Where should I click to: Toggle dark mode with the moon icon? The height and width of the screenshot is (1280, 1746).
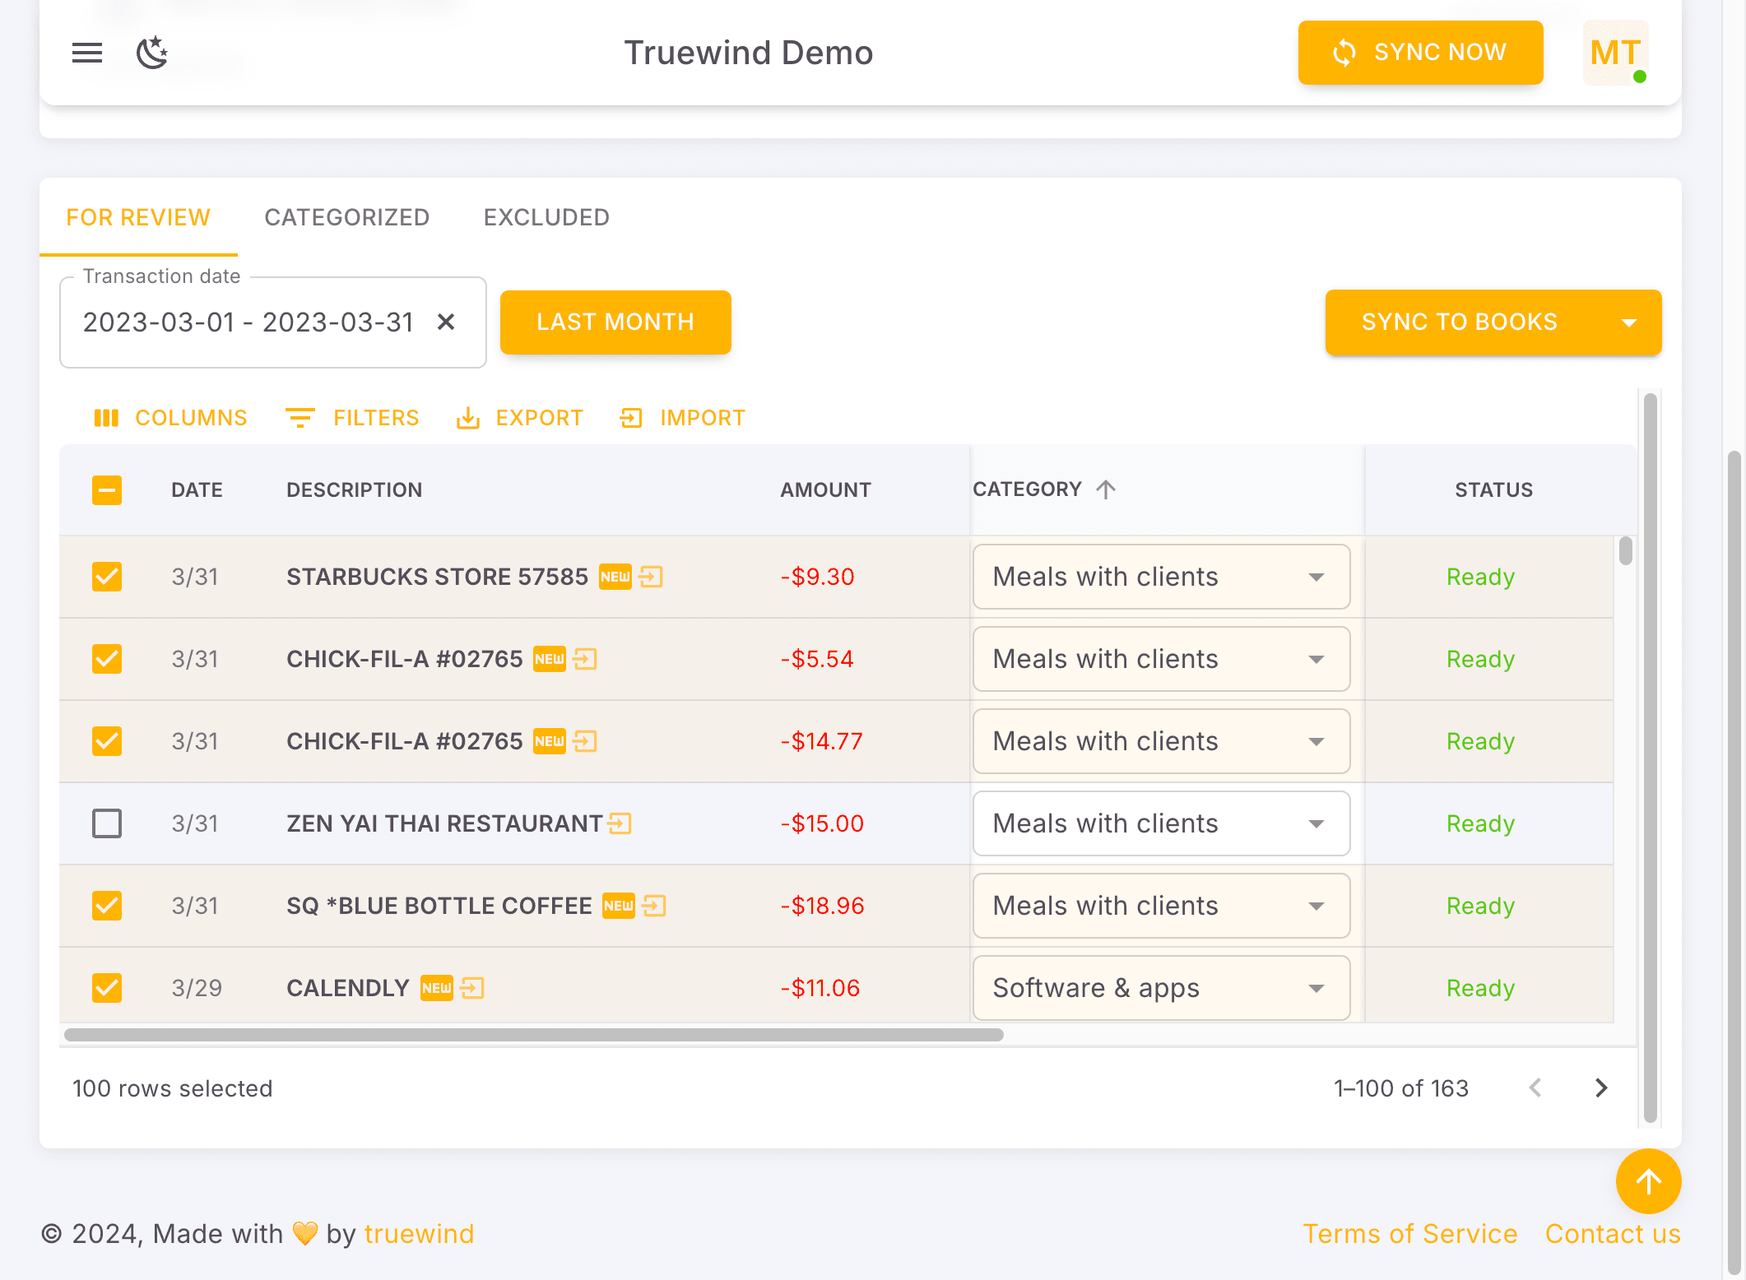point(151,53)
